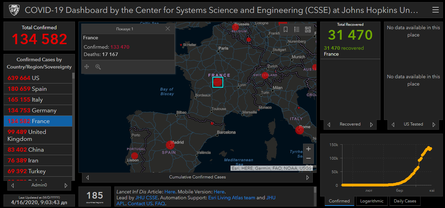Image resolution: width=445 pixels, height=208 pixels.
Task: Click the left arrow beside Admin0
Action: click(13, 185)
